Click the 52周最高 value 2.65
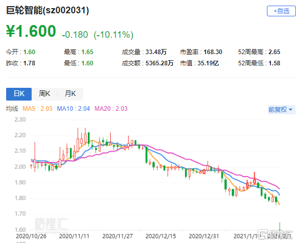This screenshot has height=243, width=296. (274, 52)
